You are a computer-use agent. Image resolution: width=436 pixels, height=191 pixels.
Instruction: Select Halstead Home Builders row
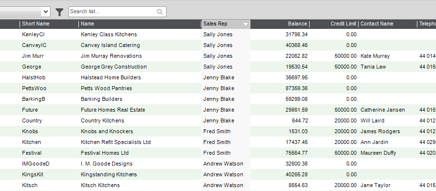(218, 77)
